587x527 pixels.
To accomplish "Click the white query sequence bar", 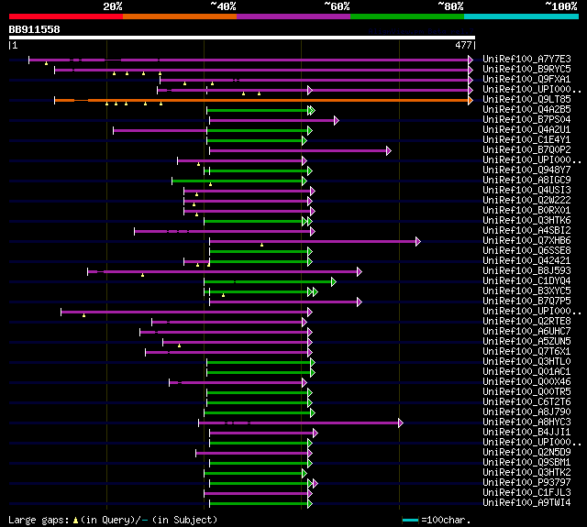I will pyautogui.click(x=242, y=38).
